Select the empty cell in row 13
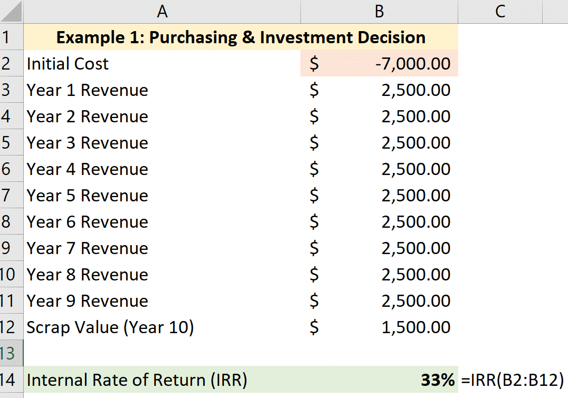The height and width of the screenshot is (398, 568). tap(162, 353)
